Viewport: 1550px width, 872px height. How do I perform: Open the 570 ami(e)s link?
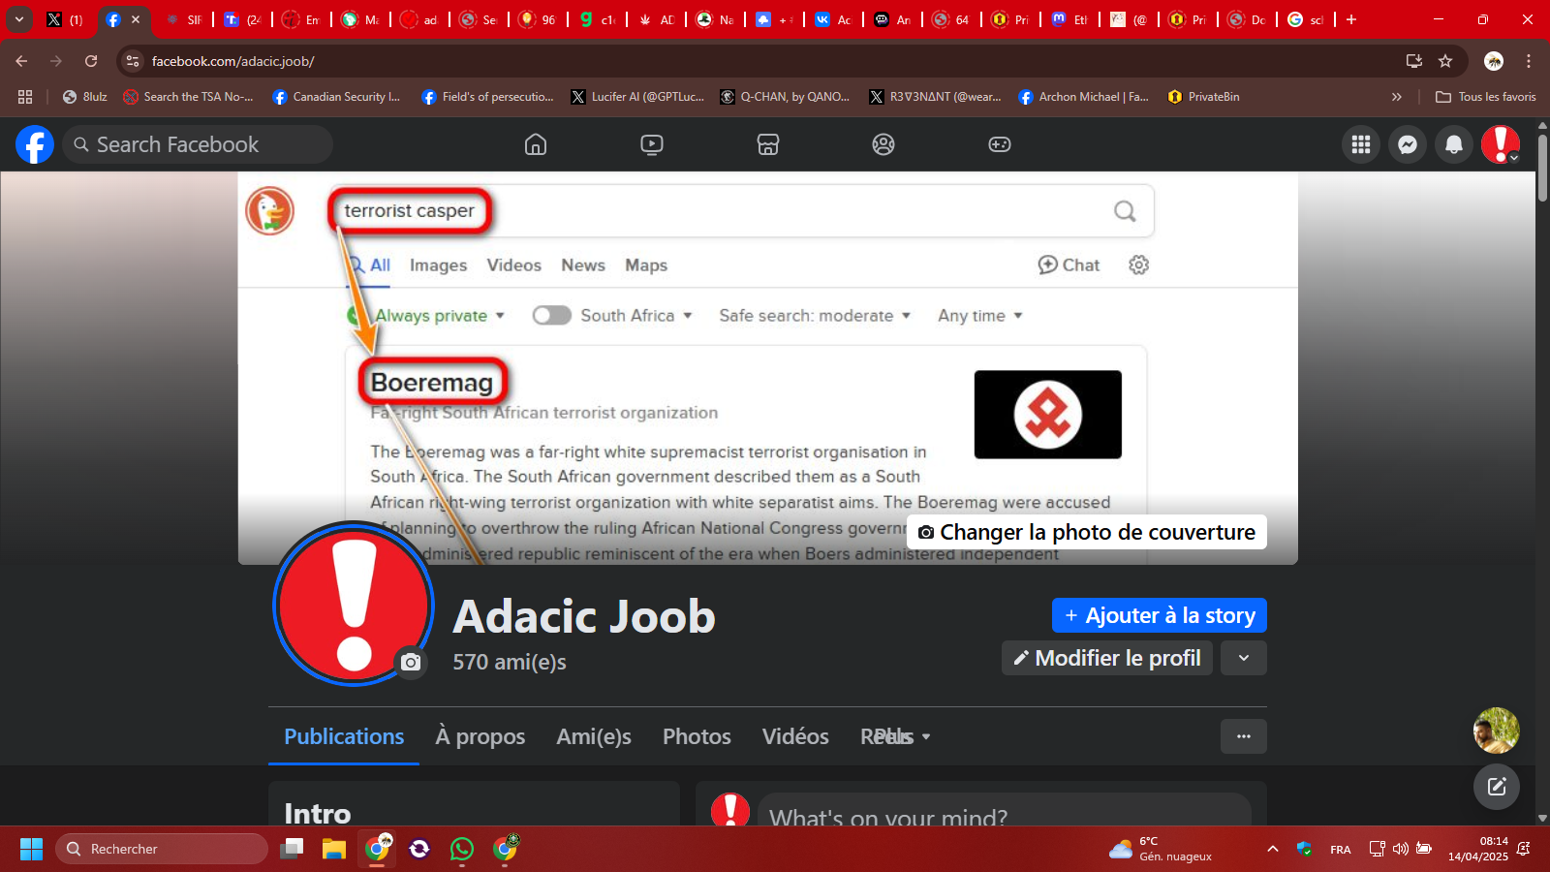click(510, 662)
